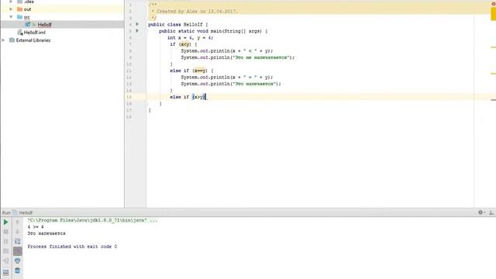Click line number 11 in gutter

(129, 71)
